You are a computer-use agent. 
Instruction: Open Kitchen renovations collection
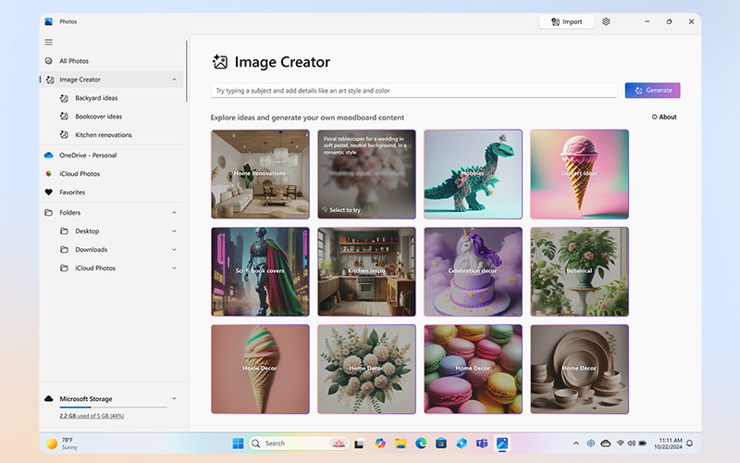104,134
